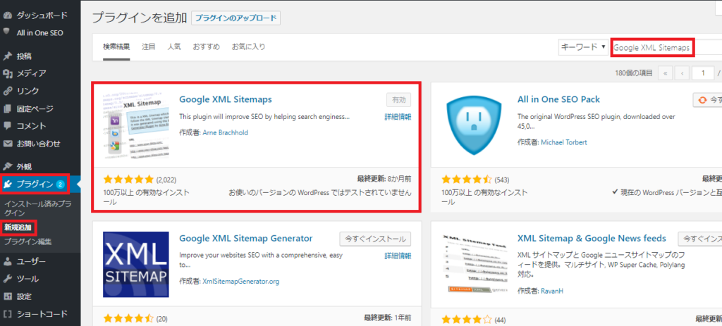Open ダッシュボード in the sidebar menu
This screenshot has height=326, width=722.
pos(42,15)
